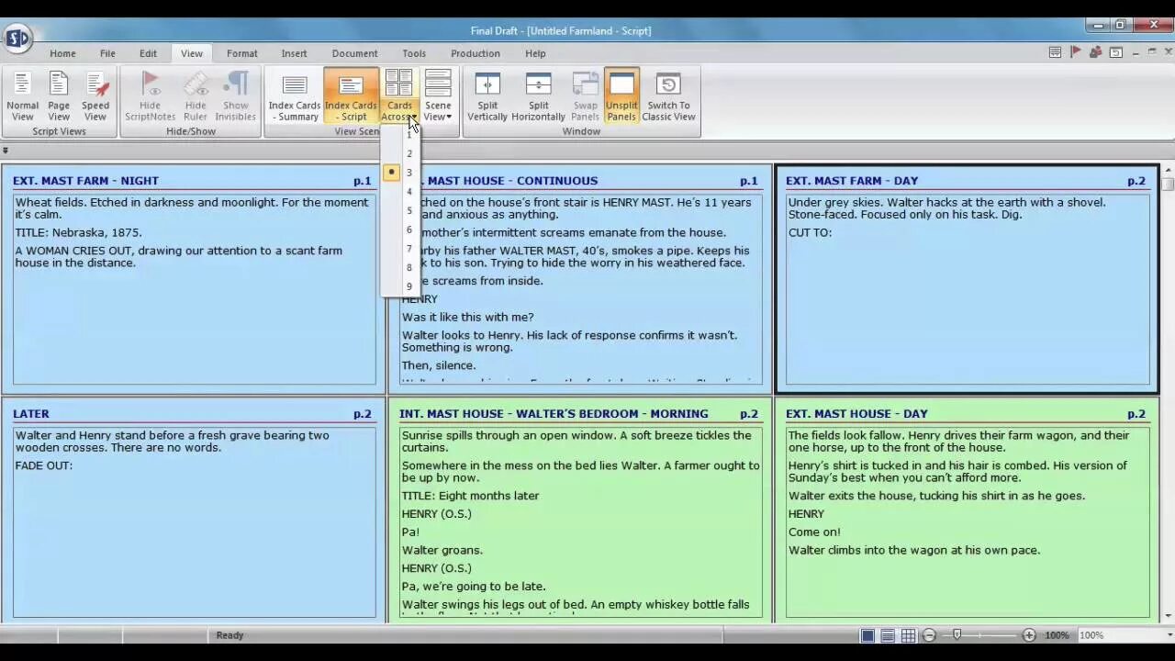Open Index Cards - Summary view
This screenshot has height=661, width=1175.
point(294,96)
